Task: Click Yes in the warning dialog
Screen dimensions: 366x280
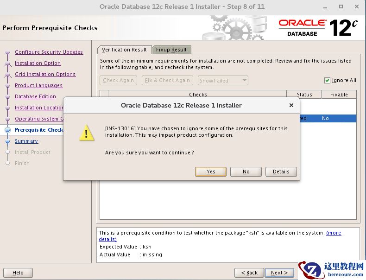Action: (x=210, y=172)
